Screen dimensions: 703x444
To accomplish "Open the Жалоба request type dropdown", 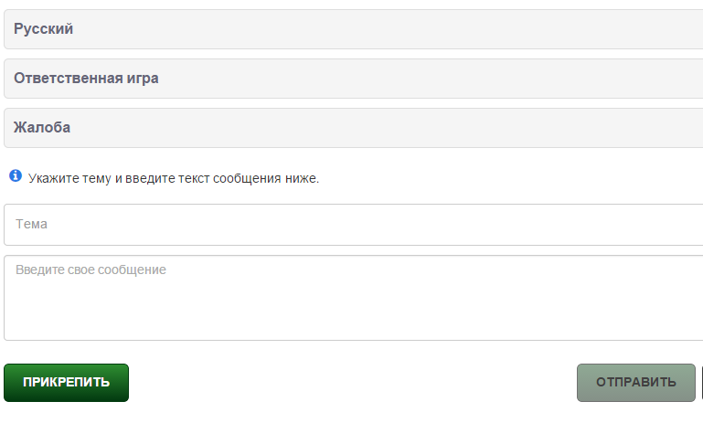I will coord(353,128).
